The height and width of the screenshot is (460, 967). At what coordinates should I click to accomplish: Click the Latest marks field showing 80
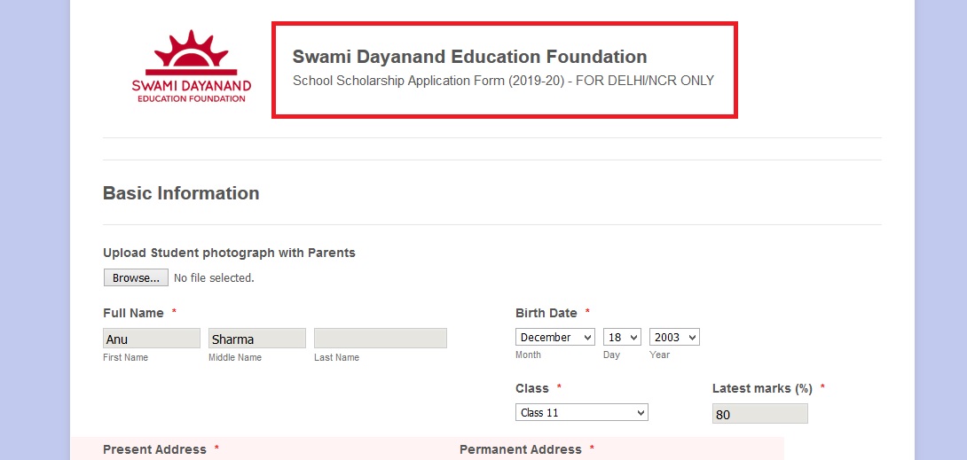coord(759,414)
